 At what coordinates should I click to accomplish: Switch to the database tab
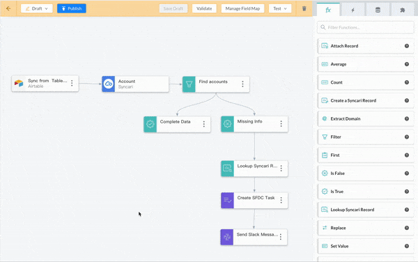[x=378, y=10]
